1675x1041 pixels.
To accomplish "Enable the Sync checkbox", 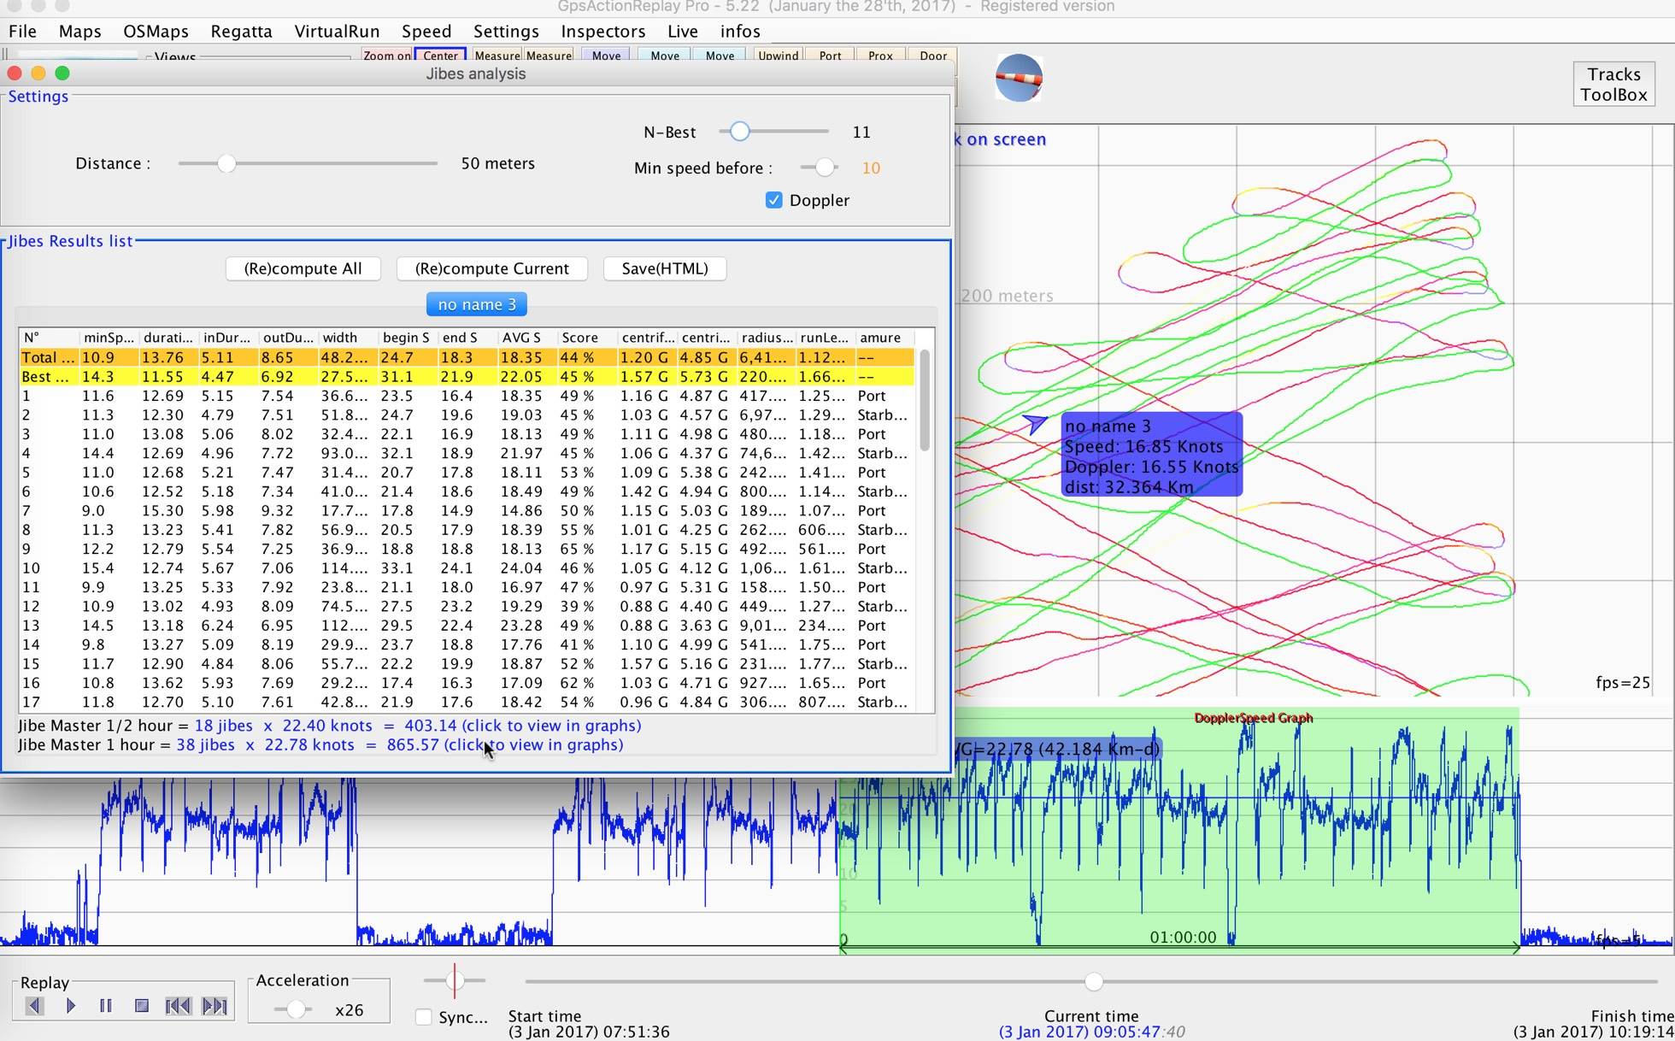I will click(424, 1017).
